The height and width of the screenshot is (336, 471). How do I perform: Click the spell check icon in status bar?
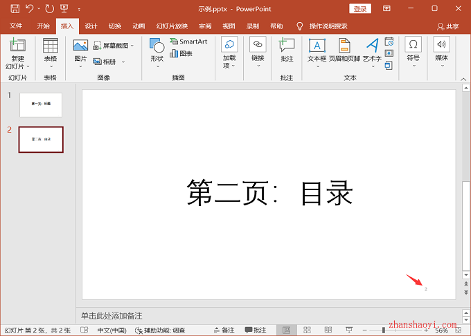pos(85,330)
